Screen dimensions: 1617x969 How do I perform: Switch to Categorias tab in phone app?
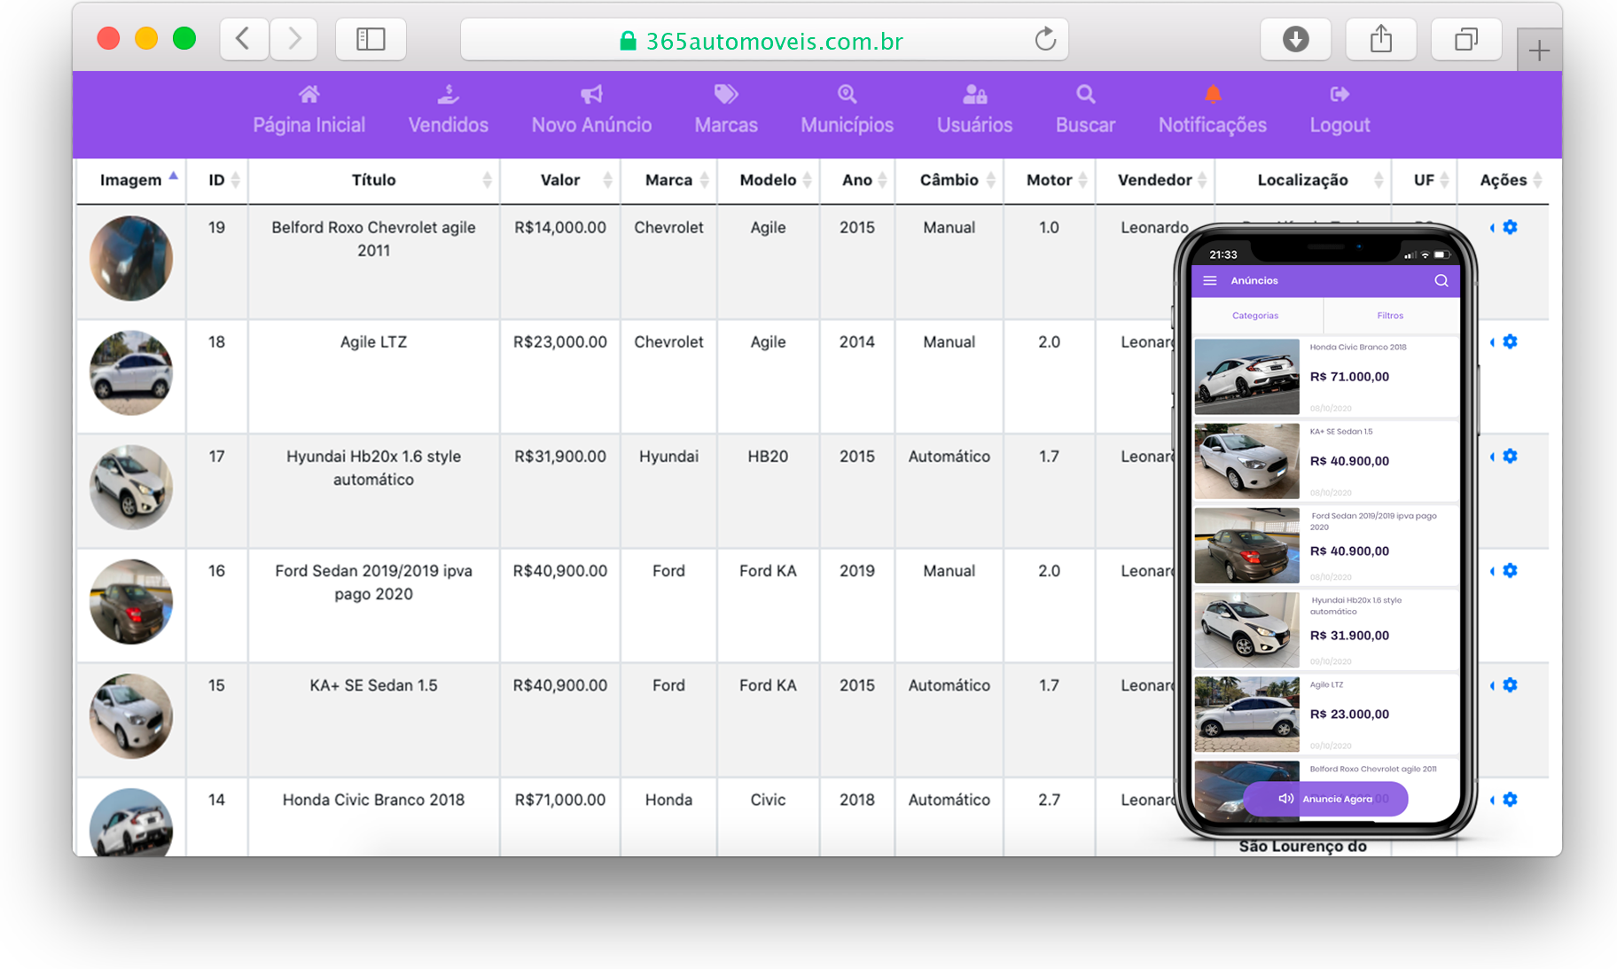tap(1255, 316)
